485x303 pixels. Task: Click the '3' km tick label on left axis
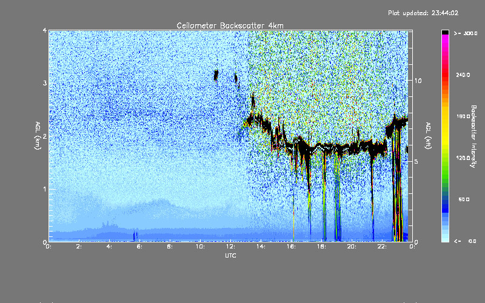(45, 83)
